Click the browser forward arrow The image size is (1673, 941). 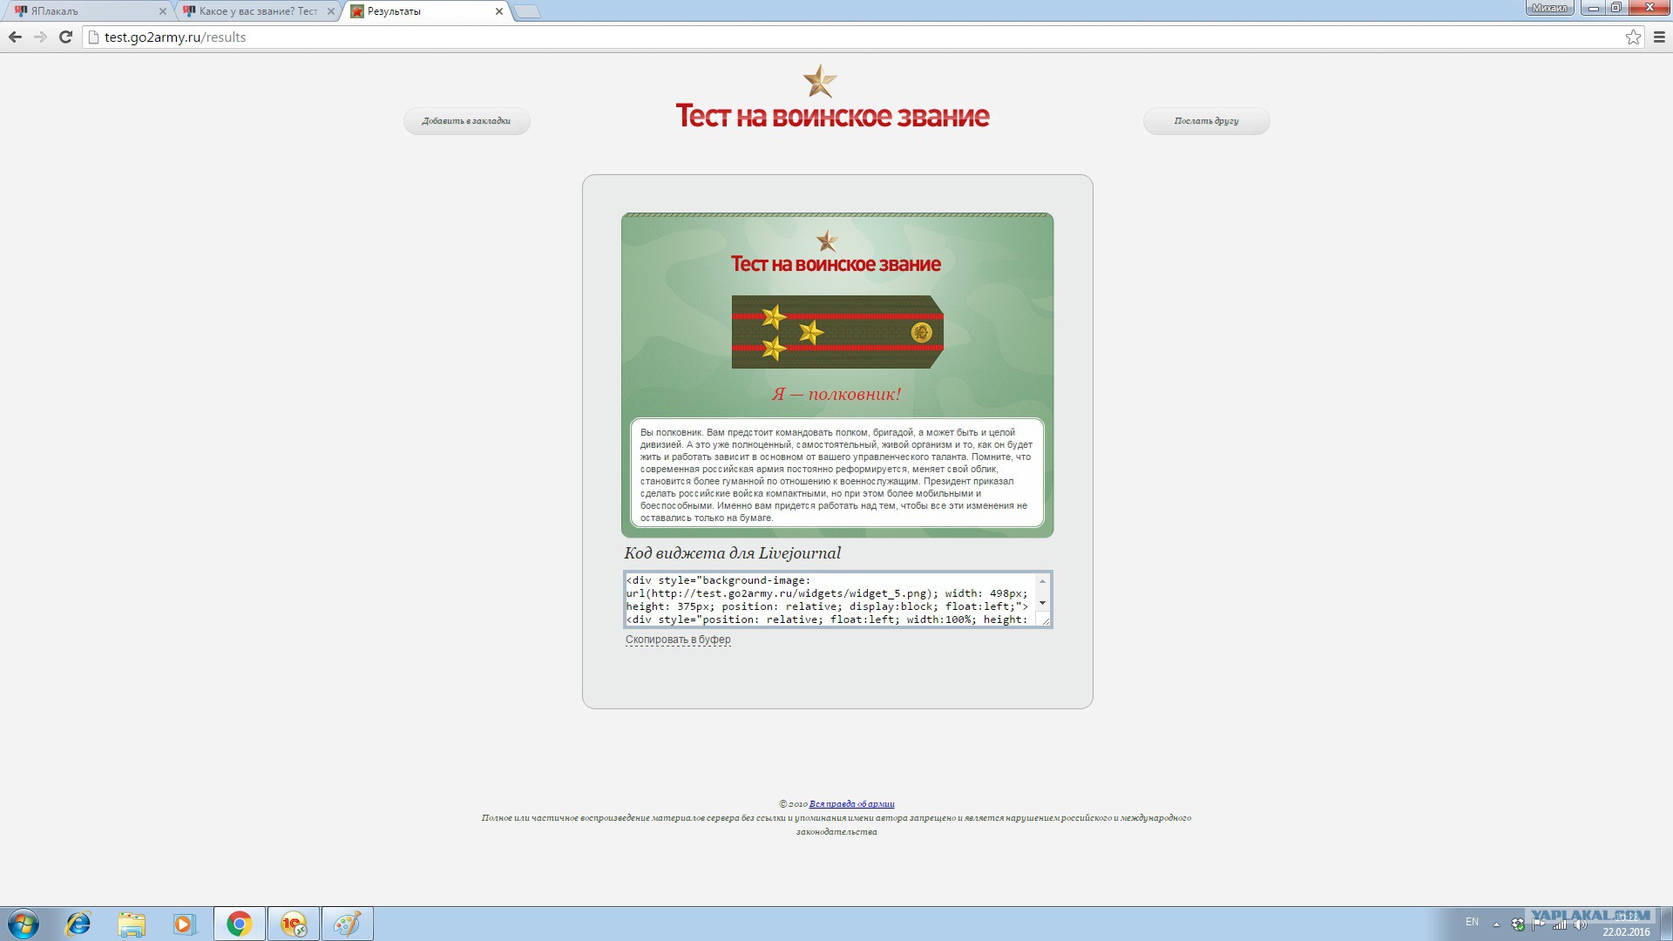pos(40,37)
